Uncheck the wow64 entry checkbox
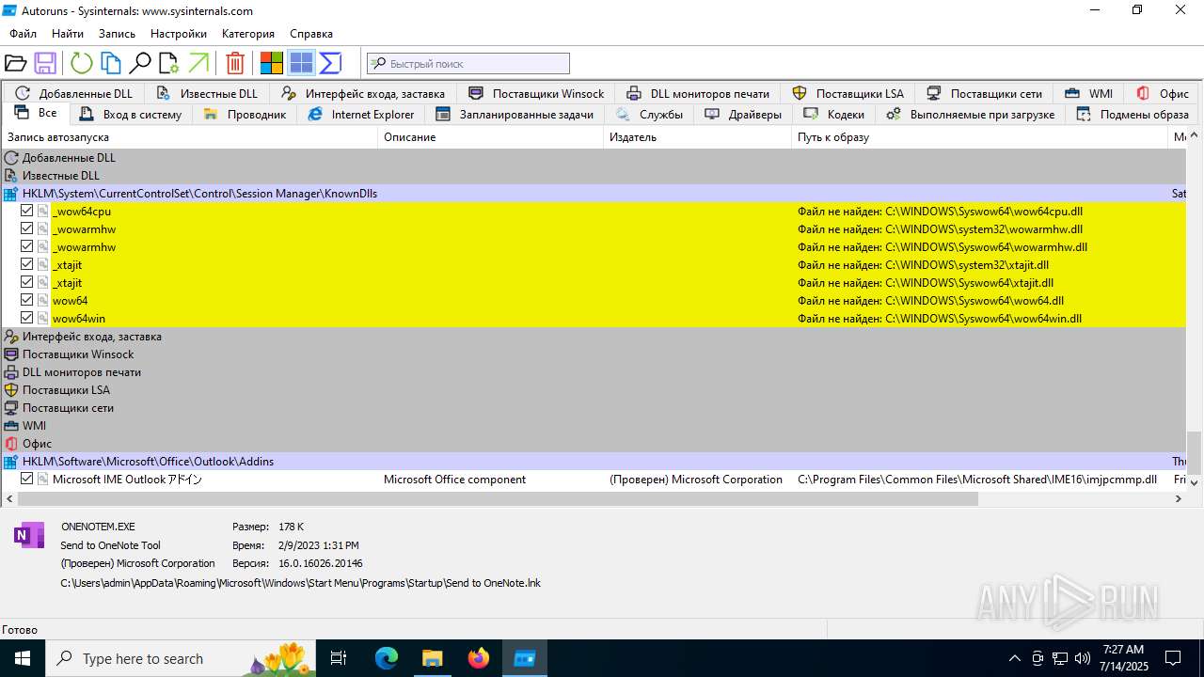Image resolution: width=1204 pixels, height=677 pixels. point(26,300)
